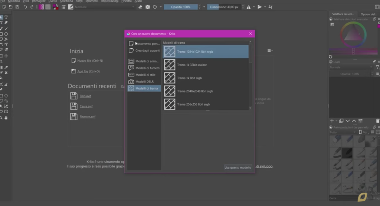380x206 pixels.
Task: Click the delete layer trash icon
Action: (x=377, y=121)
